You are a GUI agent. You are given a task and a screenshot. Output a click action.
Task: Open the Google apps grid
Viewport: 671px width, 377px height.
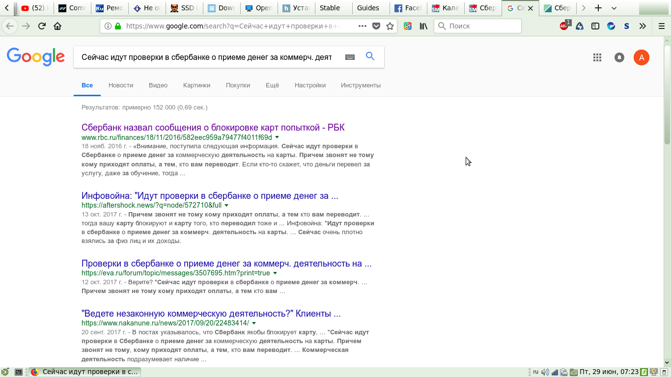597,57
